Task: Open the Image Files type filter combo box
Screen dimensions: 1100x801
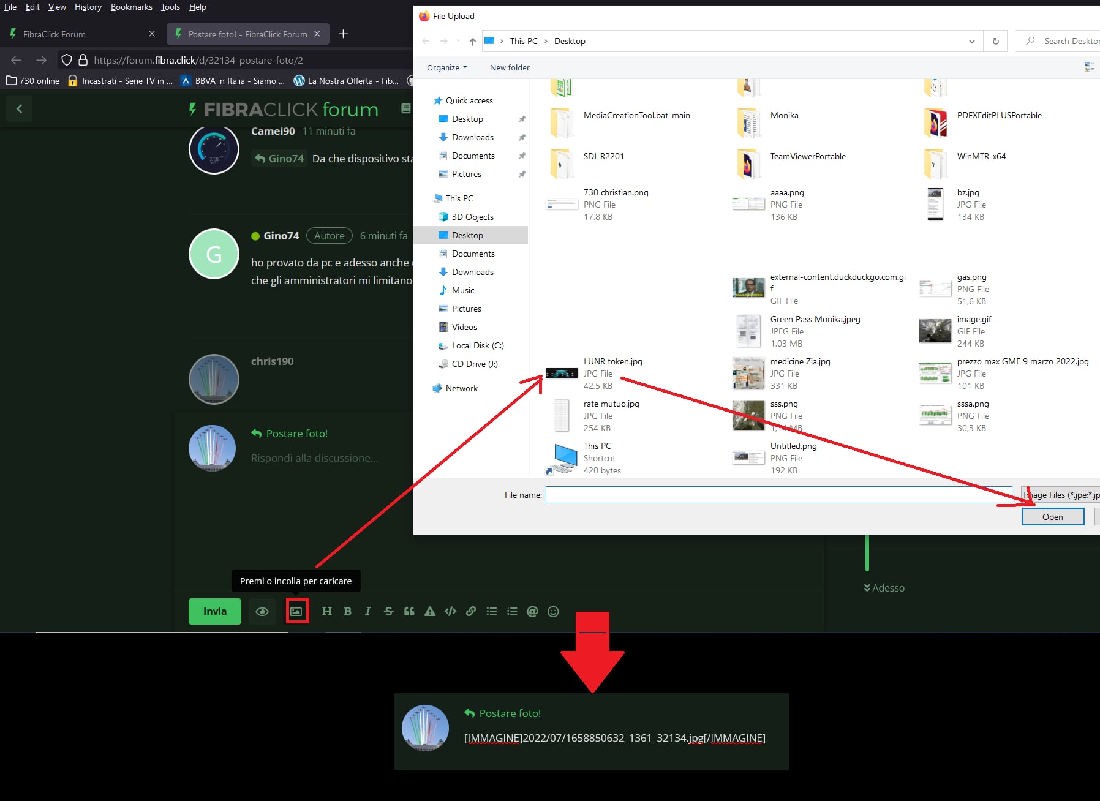Action: click(x=1062, y=495)
